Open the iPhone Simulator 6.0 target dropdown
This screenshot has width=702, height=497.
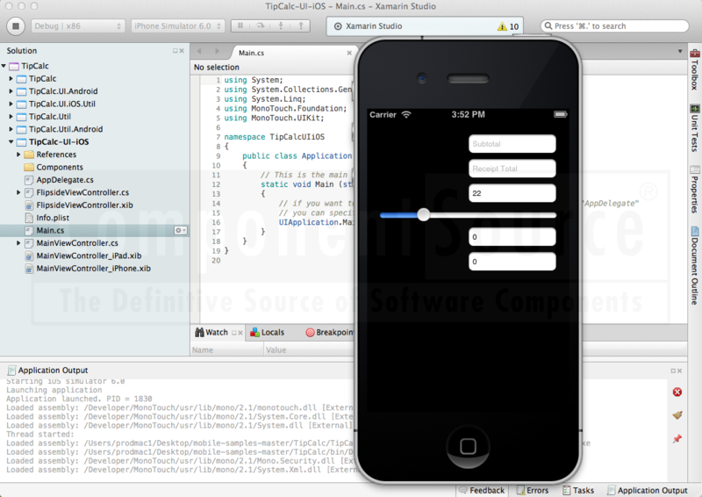pyautogui.click(x=178, y=26)
